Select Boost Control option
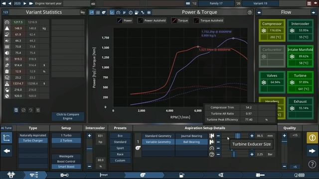Viewport: 319px width, 179px height. tap(66, 161)
